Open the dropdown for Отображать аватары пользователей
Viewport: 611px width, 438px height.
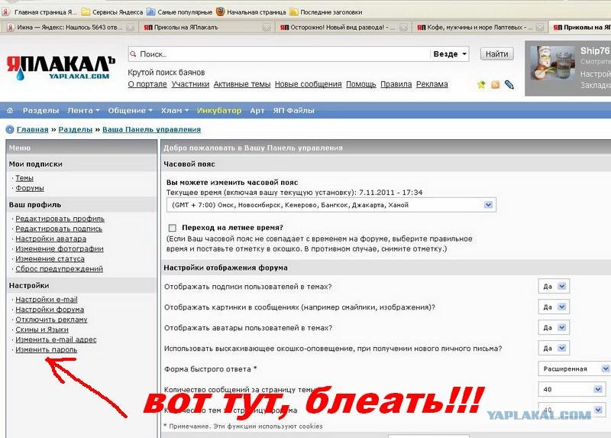pos(554,328)
